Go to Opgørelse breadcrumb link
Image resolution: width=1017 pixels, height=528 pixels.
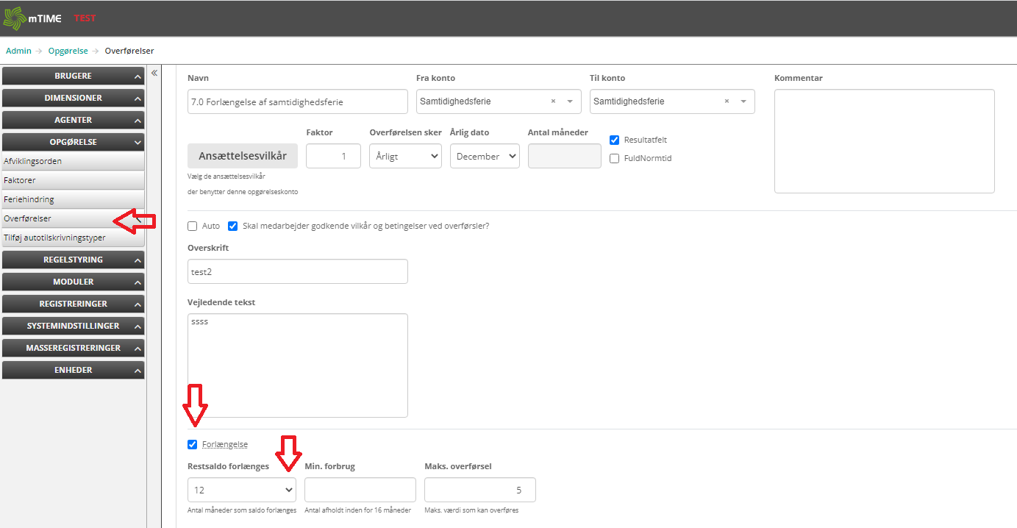tap(68, 51)
